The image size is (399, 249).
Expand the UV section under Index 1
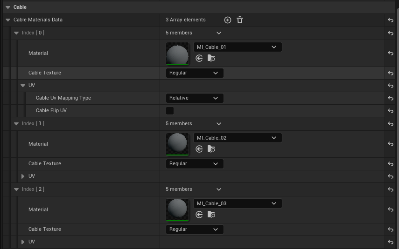click(x=23, y=176)
